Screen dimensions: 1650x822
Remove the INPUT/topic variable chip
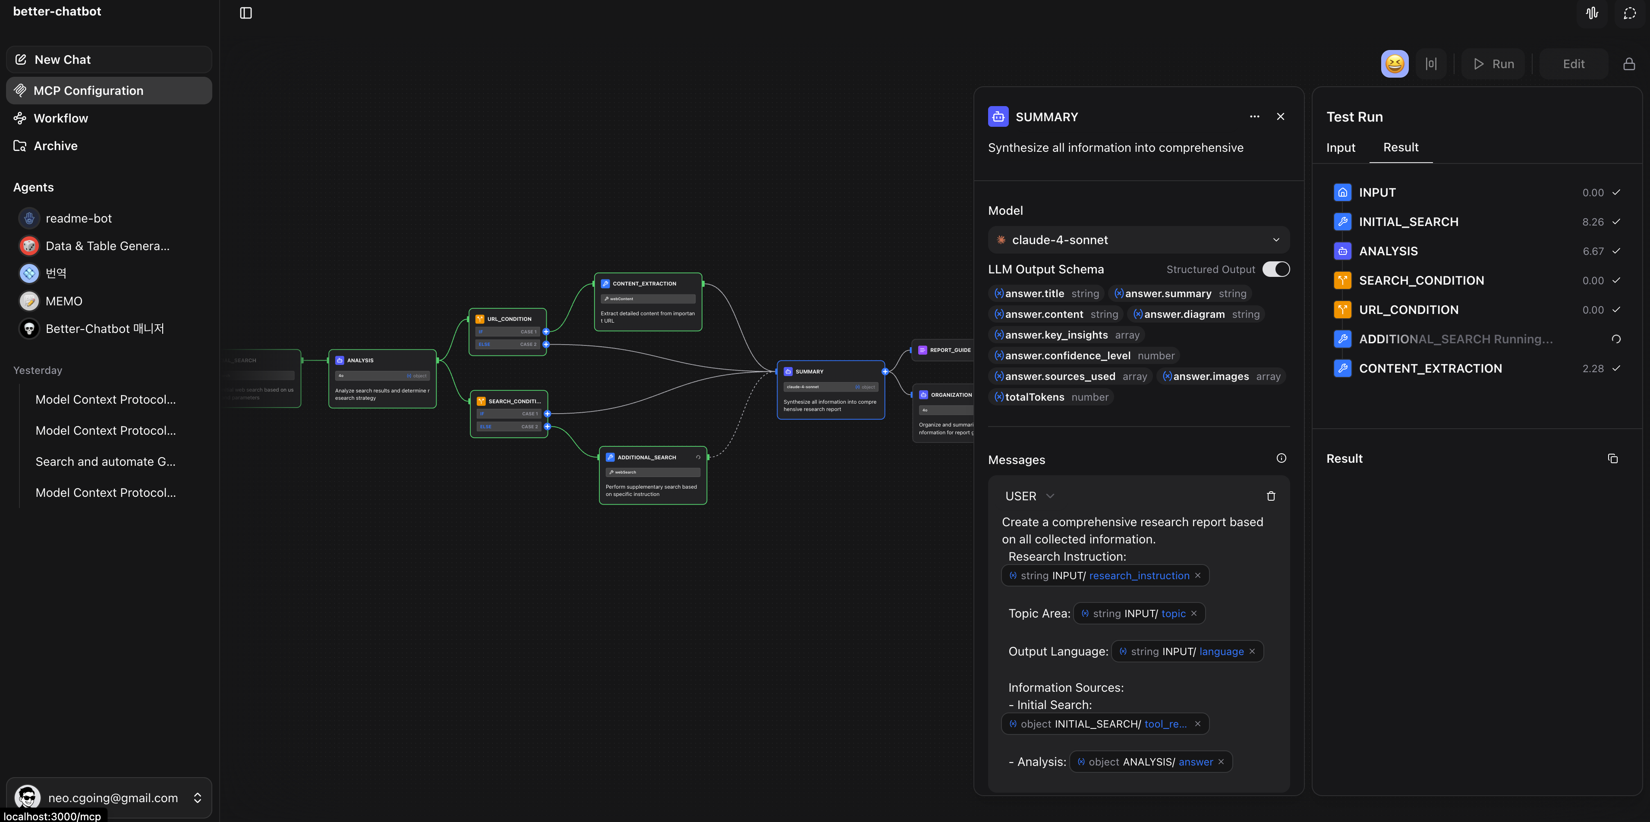pyautogui.click(x=1194, y=613)
